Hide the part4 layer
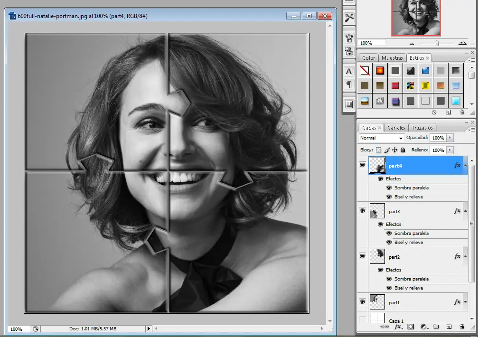Viewport: 478px width, 337px height. click(363, 165)
